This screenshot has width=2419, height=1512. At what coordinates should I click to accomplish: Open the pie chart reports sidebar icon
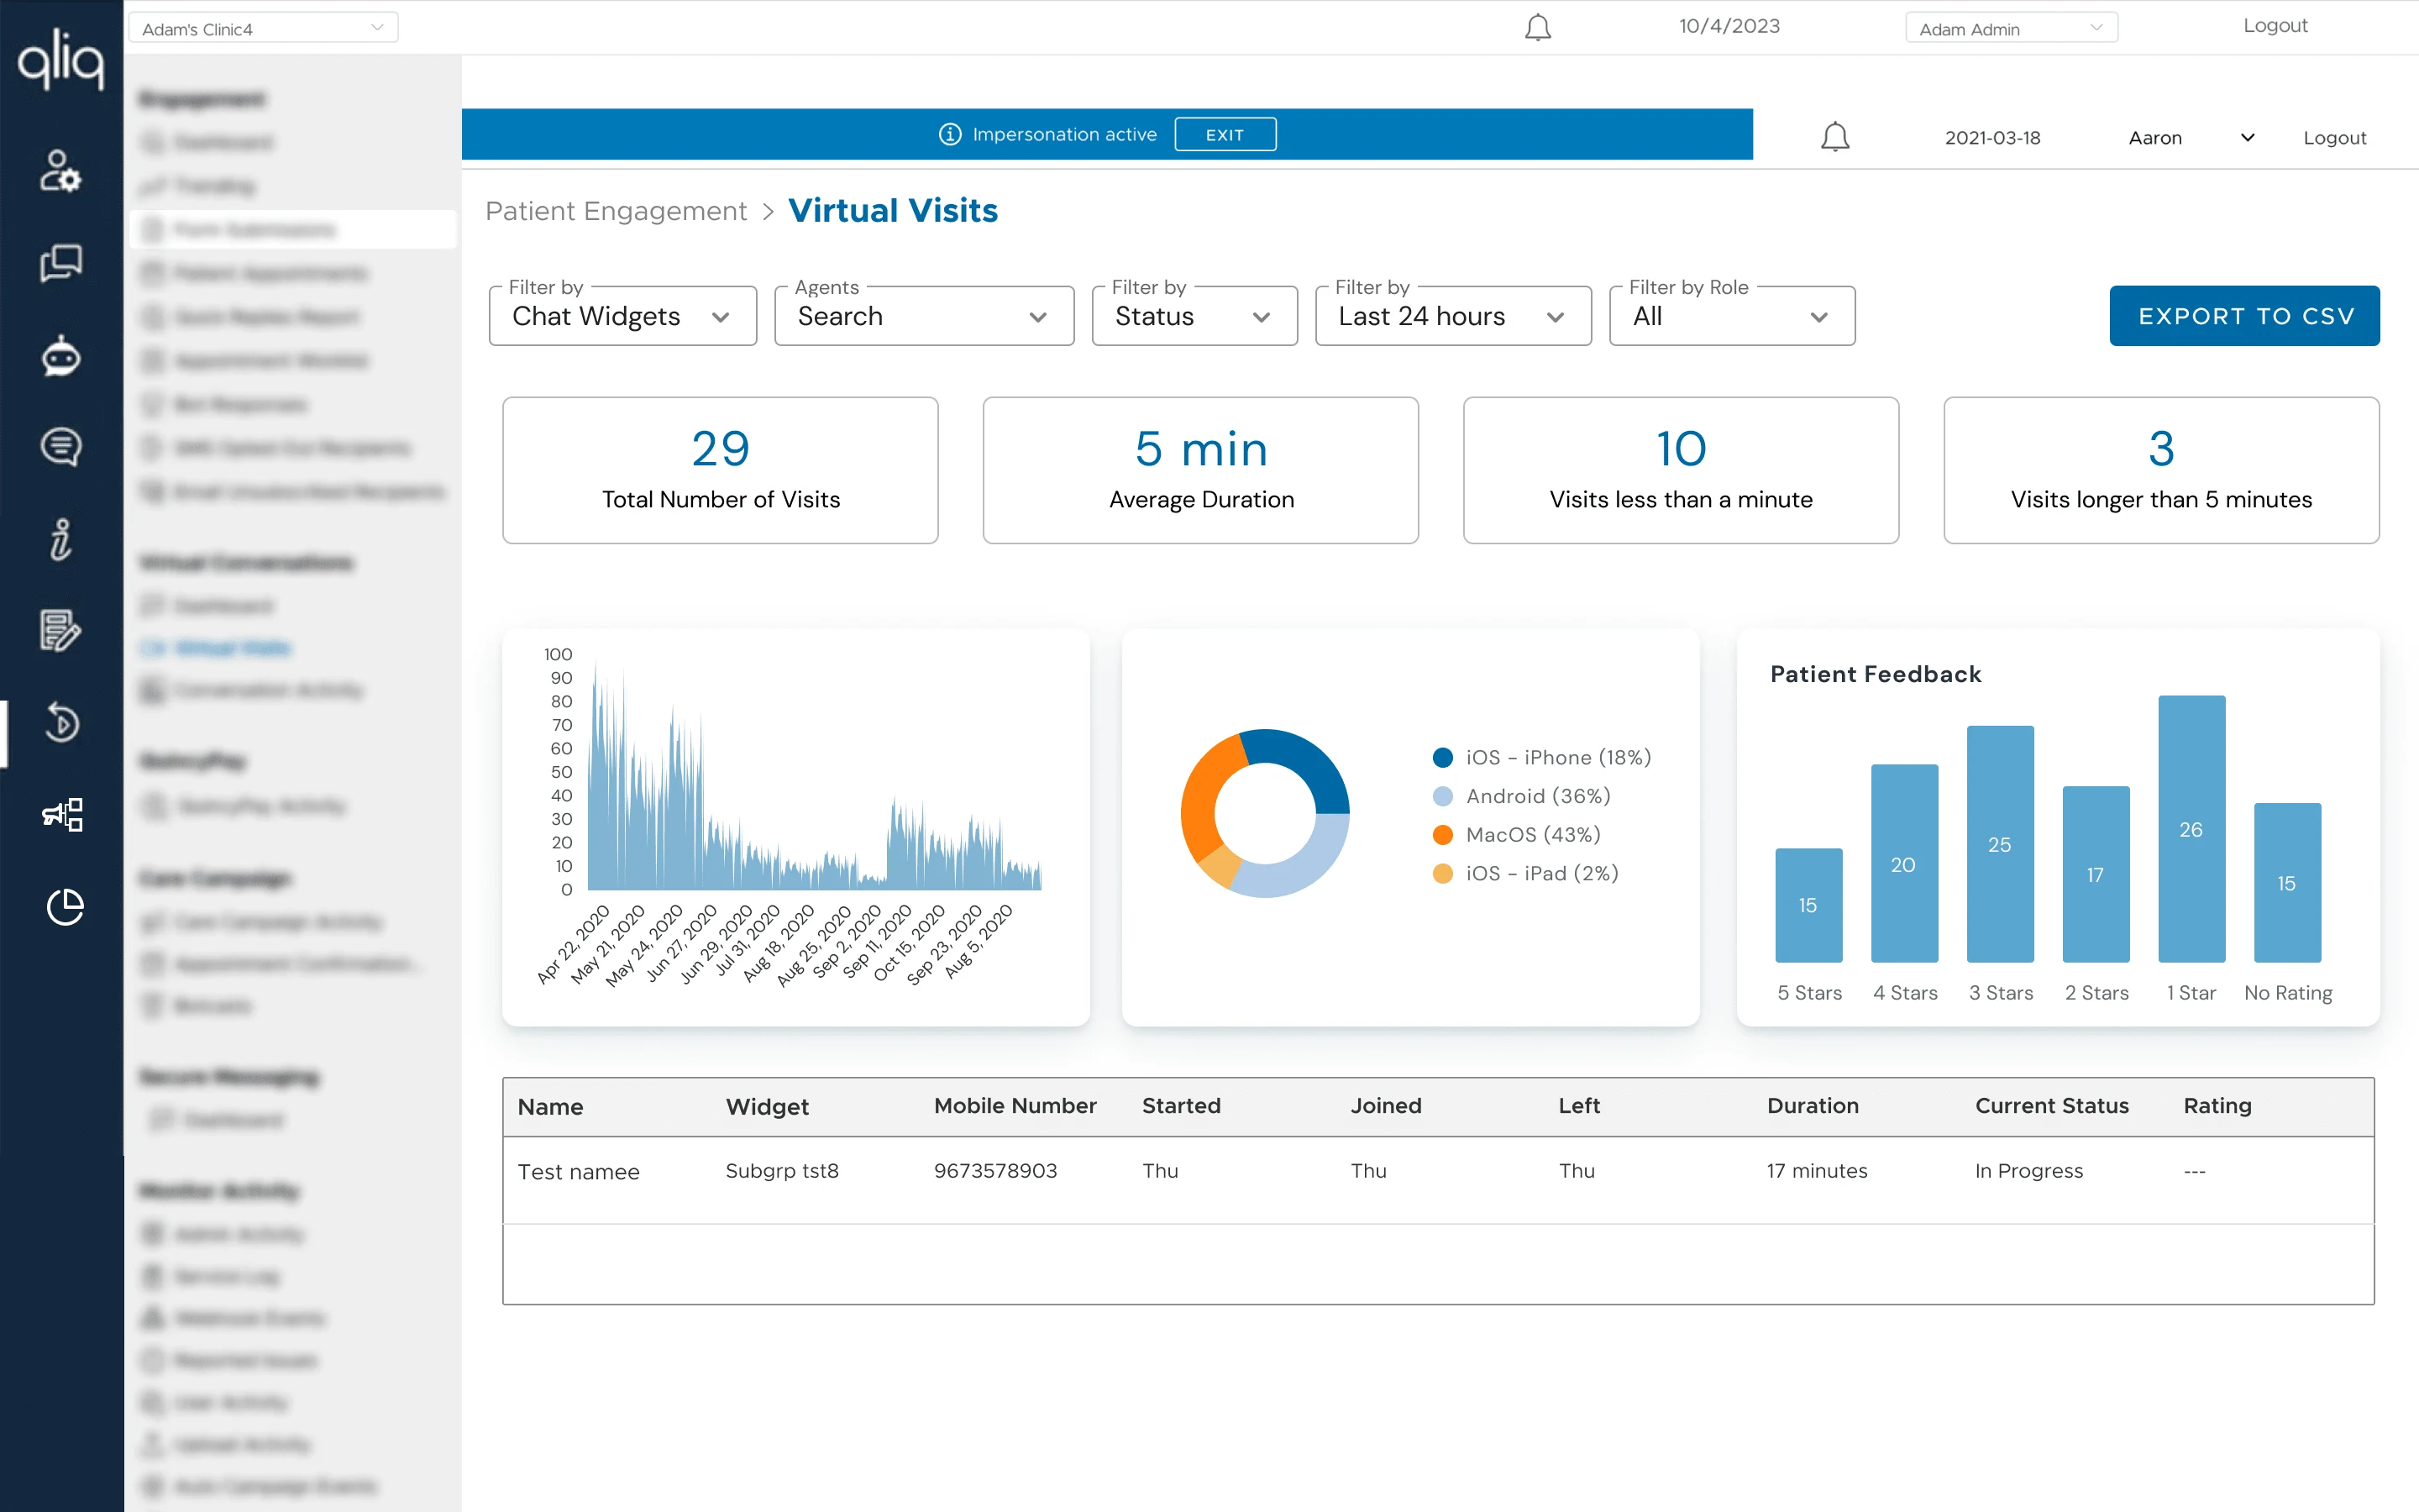point(65,907)
